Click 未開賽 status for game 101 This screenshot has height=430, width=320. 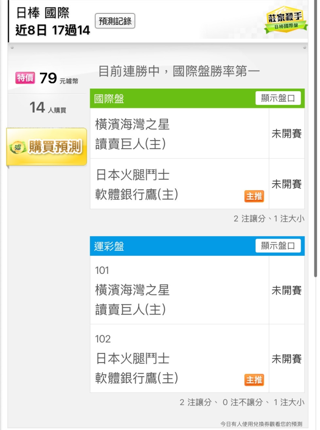click(287, 290)
